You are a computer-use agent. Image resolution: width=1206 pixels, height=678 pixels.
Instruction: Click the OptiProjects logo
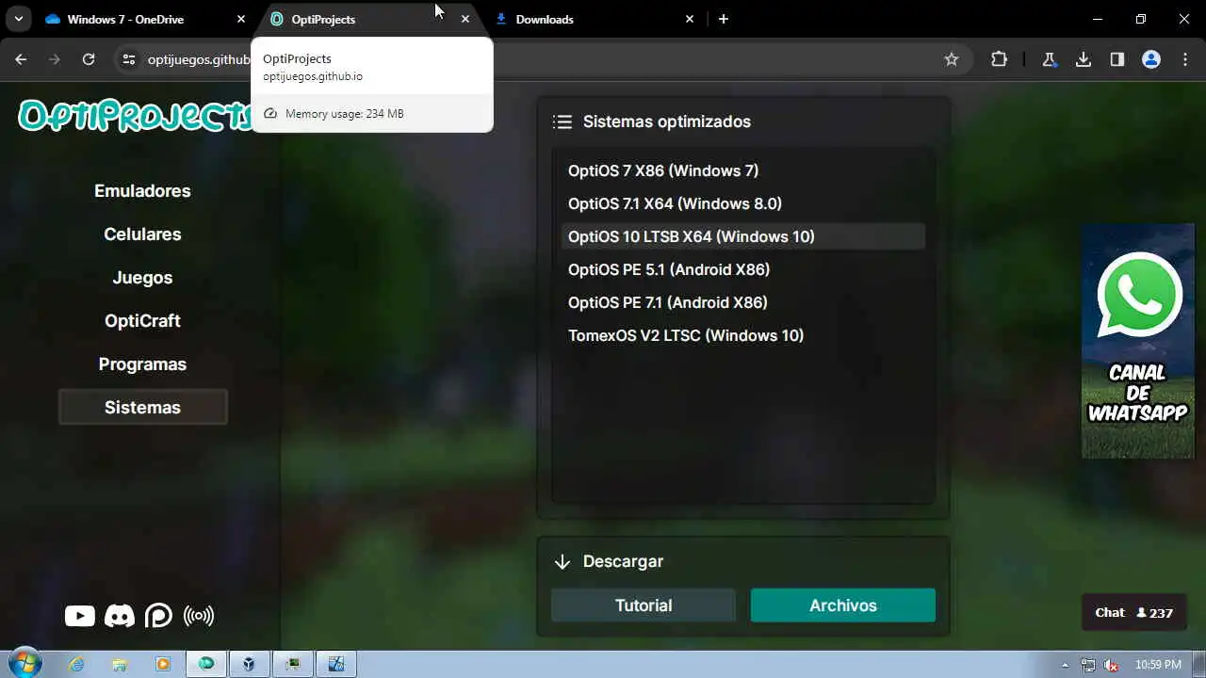[135, 116]
